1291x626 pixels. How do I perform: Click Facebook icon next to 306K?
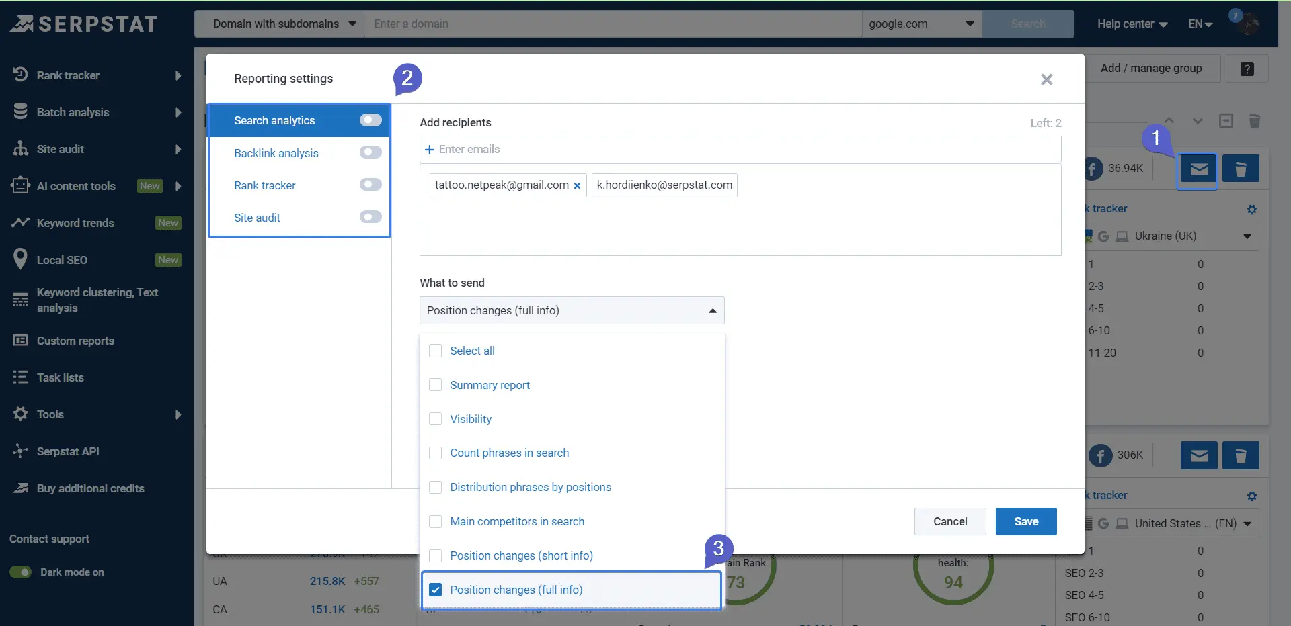pos(1100,456)
